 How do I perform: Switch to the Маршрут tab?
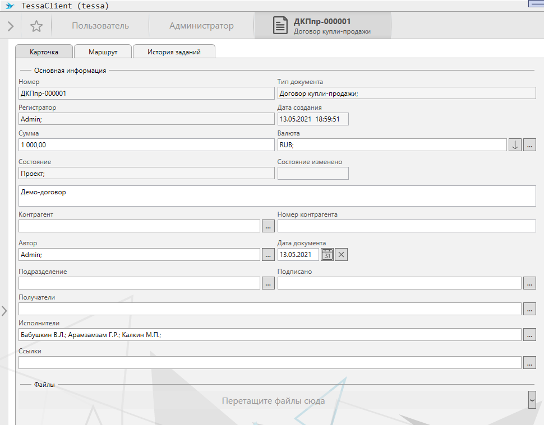coord(103,52)
